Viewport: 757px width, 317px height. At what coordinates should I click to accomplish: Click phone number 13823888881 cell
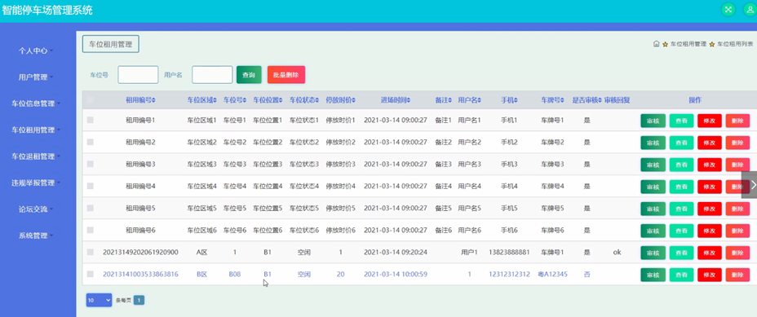click(x=509, y=252)
